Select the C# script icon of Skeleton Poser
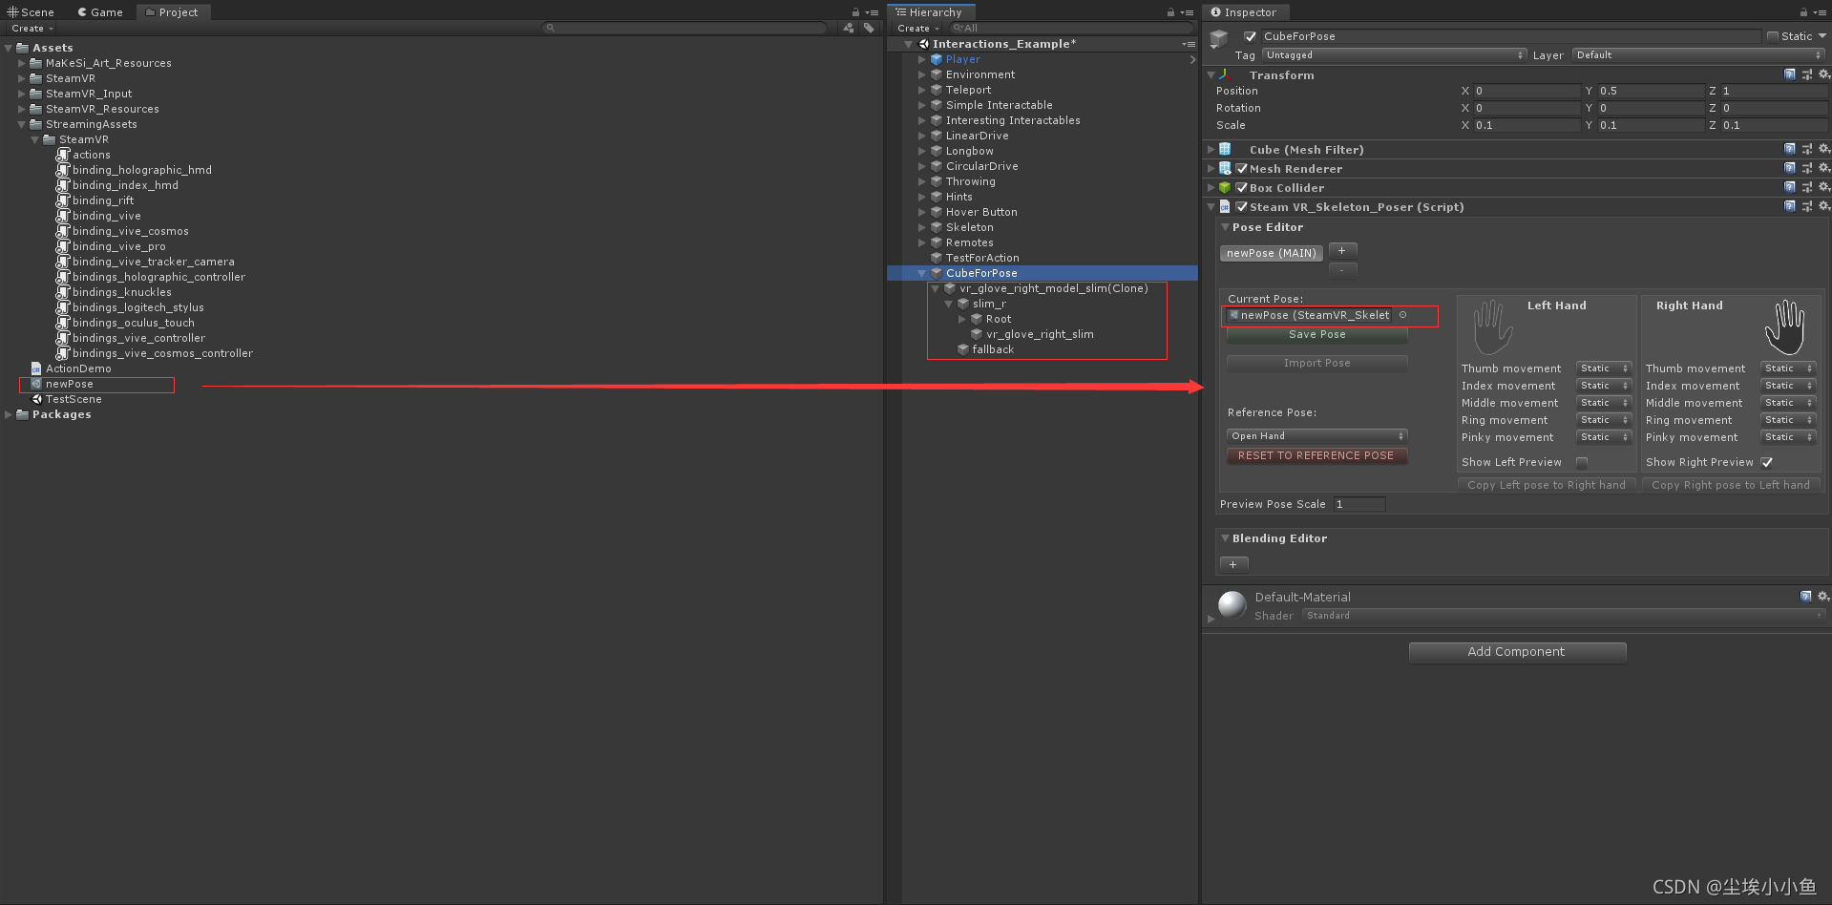 [1225, 206]
